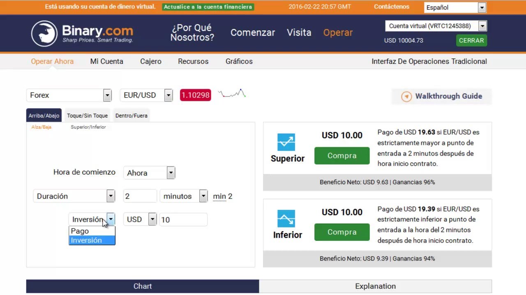Expand the Forex market dropdown

69,95
